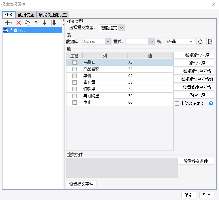Switch to the 填报快捷键设置 tab
Viewport: 219px width, 200px height.
tap(53, 15)
